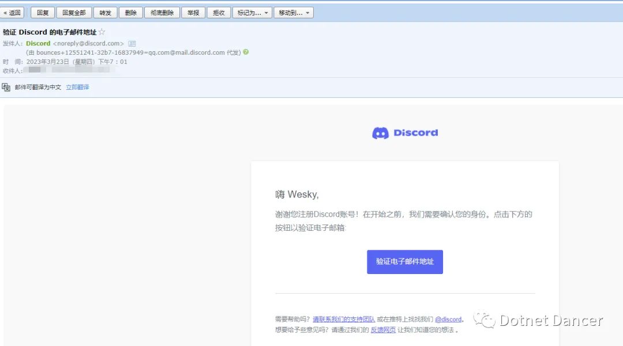Click the translate icon beside the translation notice
This screenshot has width=623, height=346.
(6, 88)
